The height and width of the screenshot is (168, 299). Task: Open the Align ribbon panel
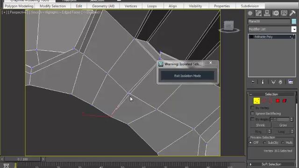click(x=172, y=6)
